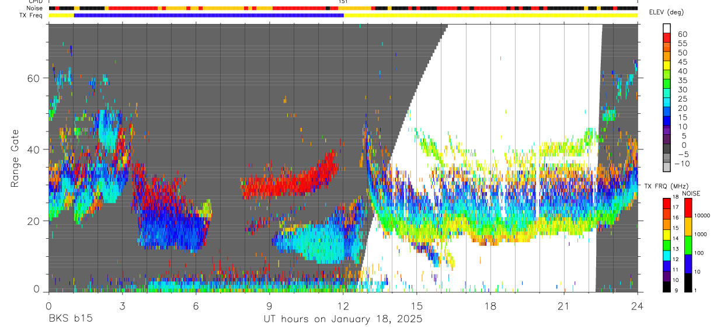Click the "BKS b15" radar beam label
Image resolution: width=717 pixels, height=331 pixels.
[x=70, y=319]
